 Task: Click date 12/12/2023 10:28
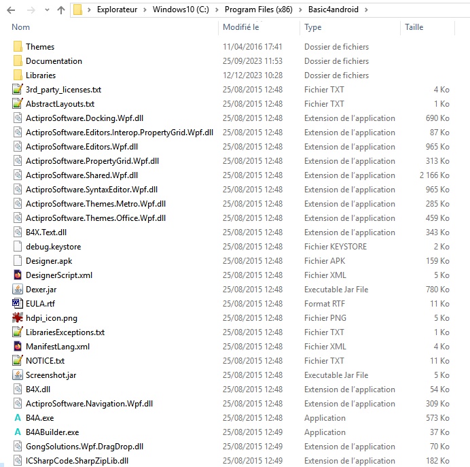pos(253,75)
